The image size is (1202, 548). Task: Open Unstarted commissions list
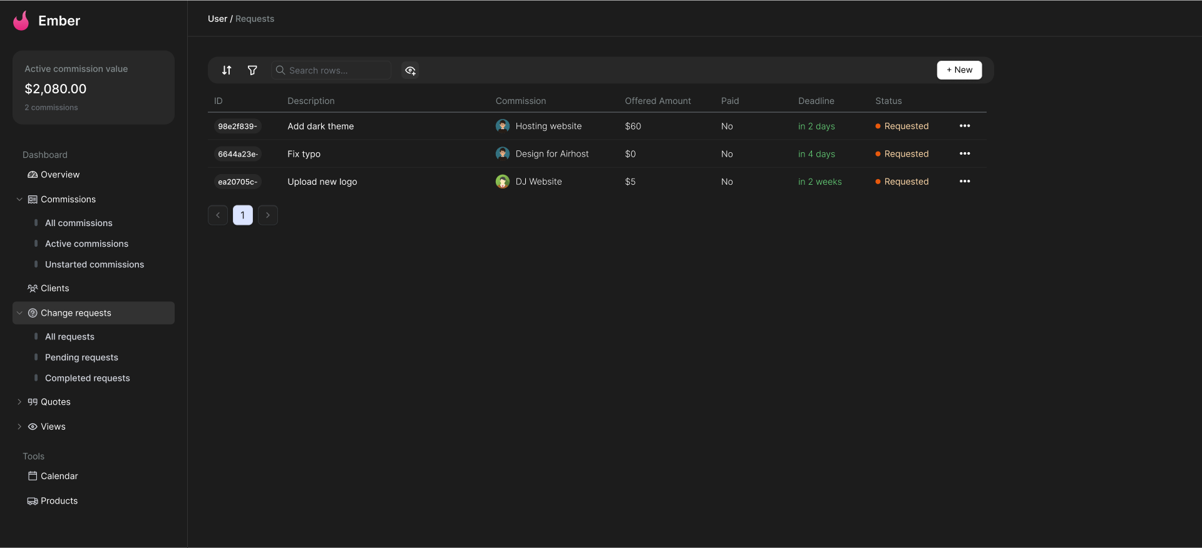95,264
